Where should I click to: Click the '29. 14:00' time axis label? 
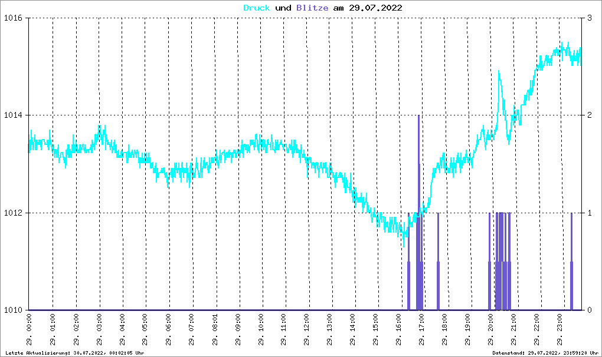click(x=352, y=330)
